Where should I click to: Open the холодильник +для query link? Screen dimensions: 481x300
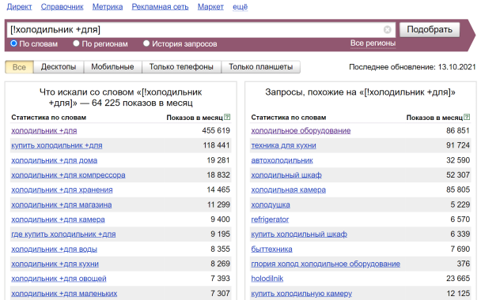44,131
